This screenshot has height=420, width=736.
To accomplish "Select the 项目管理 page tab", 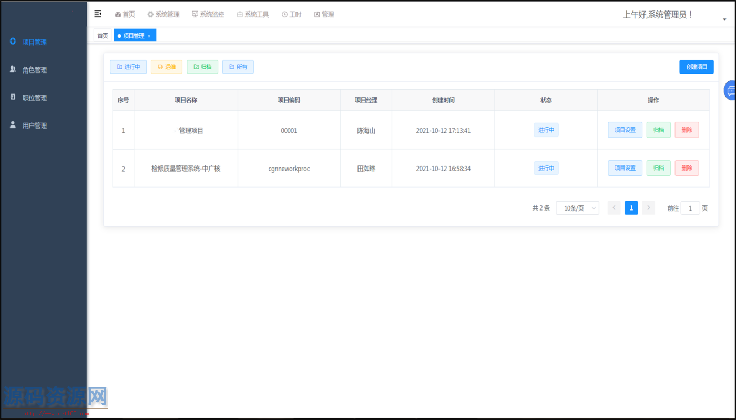I will tap(134, 36).
